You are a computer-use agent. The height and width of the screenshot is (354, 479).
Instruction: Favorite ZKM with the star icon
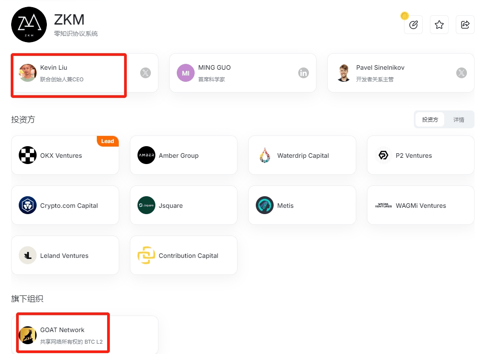439,25
